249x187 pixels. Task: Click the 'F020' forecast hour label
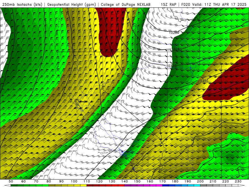[186, 4]
